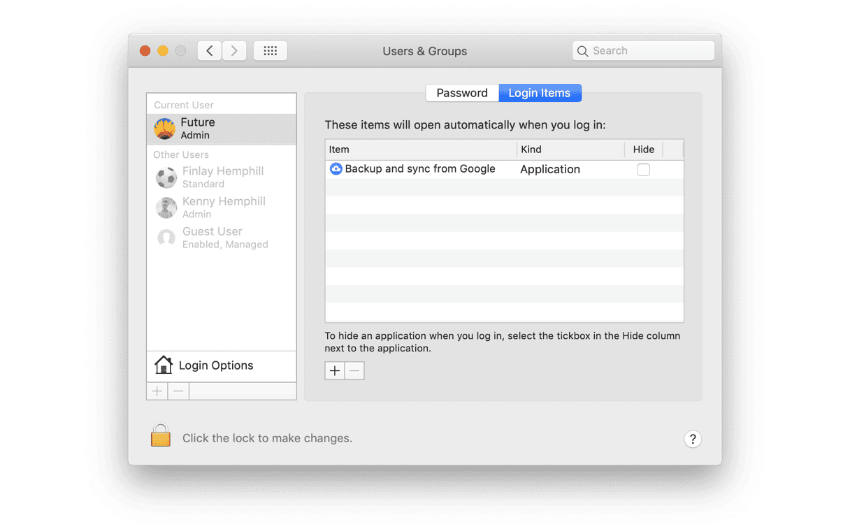Click the Login Options house icon
The height and width of the screenshot is (531, 850).
(x=164, y=365)
